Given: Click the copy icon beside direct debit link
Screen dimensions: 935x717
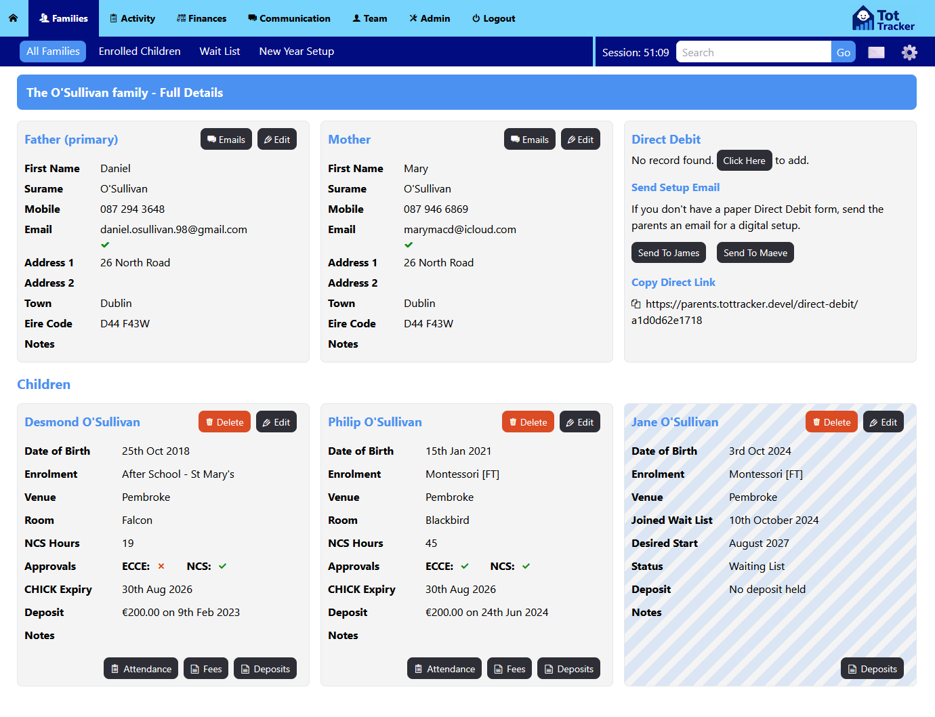Looking at the screenshot, I should coord(636,304).
